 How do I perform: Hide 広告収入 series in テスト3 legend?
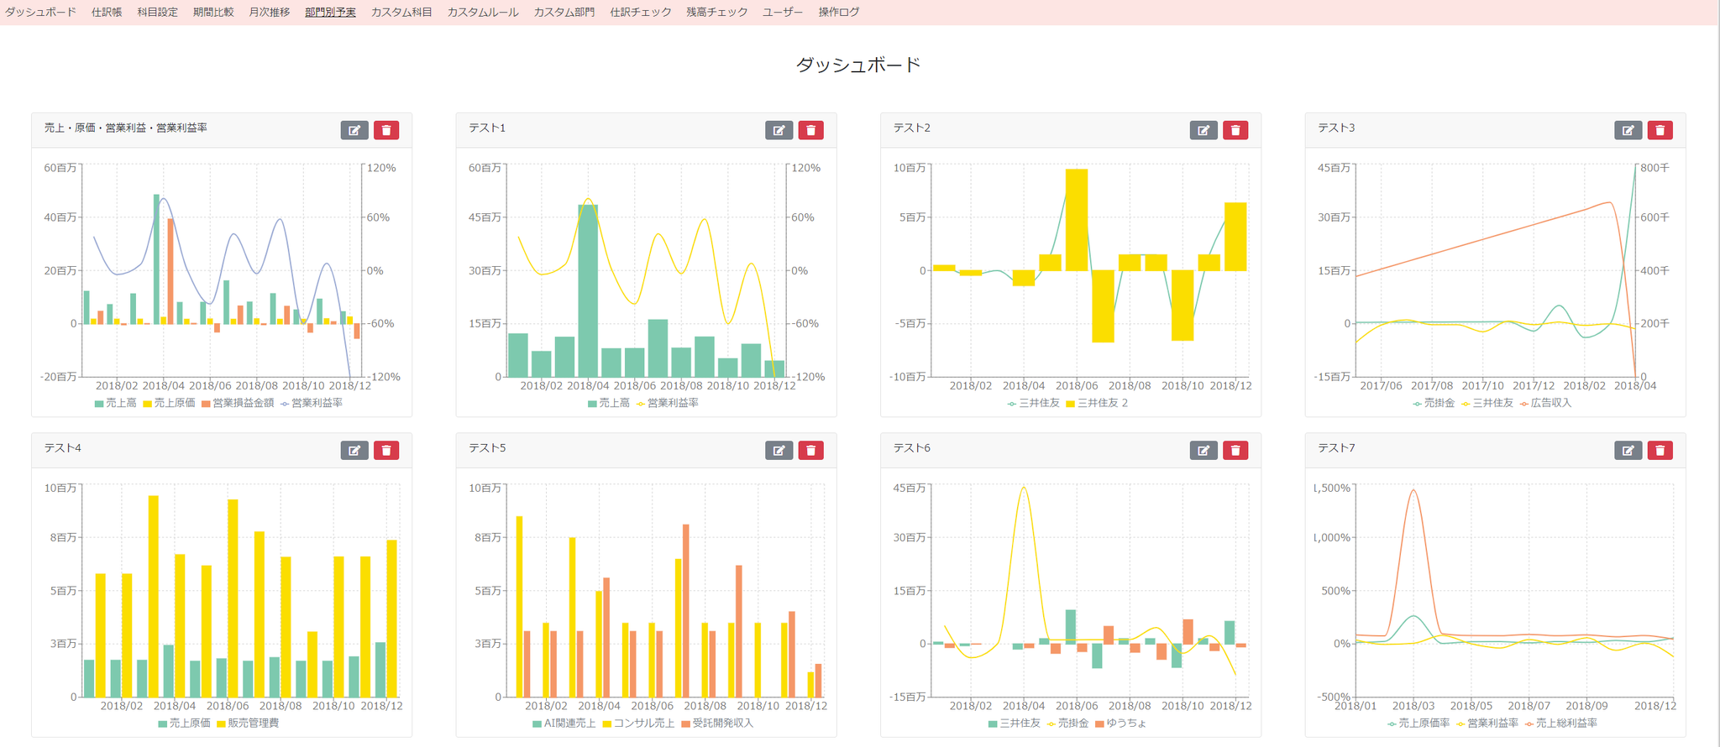click(1545, 403)
